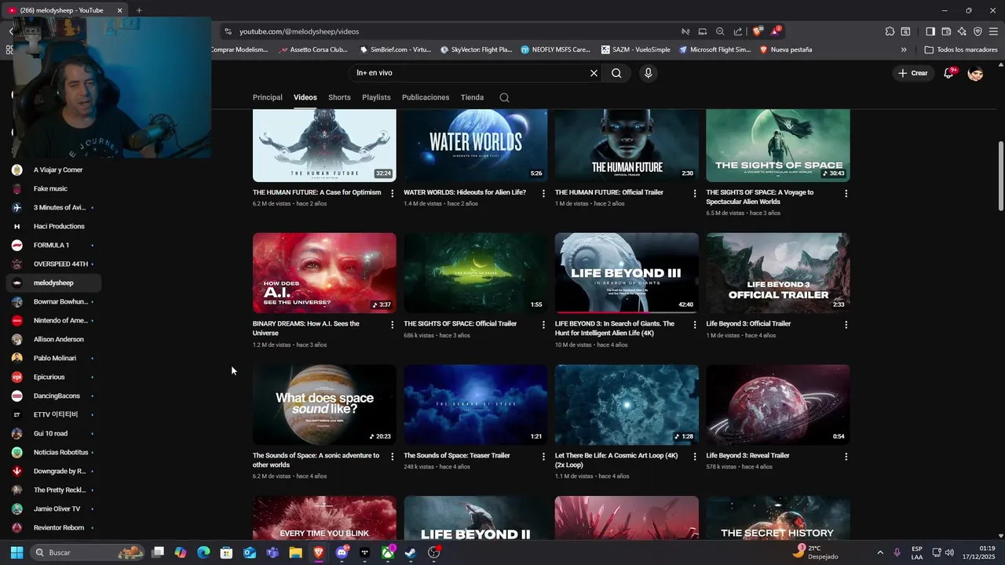This screenshot has width=1005, height=565.
Task: Open Steam from the taskbar
Action: pyautogui.click(x=411, y=552)
